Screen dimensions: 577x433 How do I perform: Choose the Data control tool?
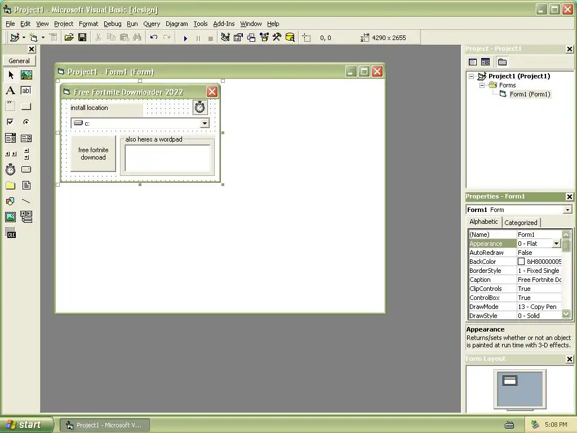26,217
